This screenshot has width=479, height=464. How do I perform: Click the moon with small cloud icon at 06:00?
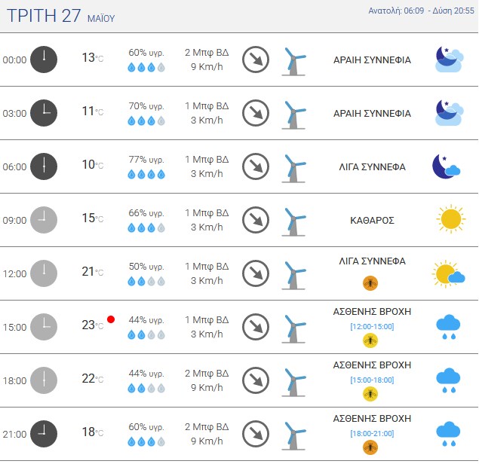446,166
